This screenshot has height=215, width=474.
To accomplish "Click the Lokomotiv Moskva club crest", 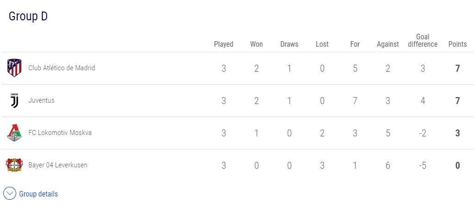I will [x=14, y=133].
